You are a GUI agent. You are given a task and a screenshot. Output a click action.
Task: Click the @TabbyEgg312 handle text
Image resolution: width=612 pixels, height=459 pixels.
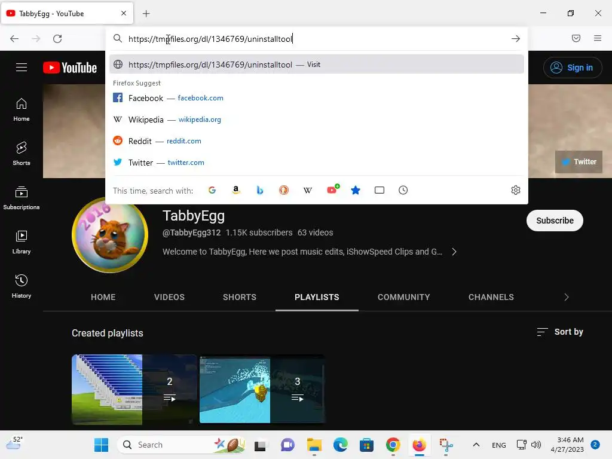pyautogui.click(x=191, y=232)
